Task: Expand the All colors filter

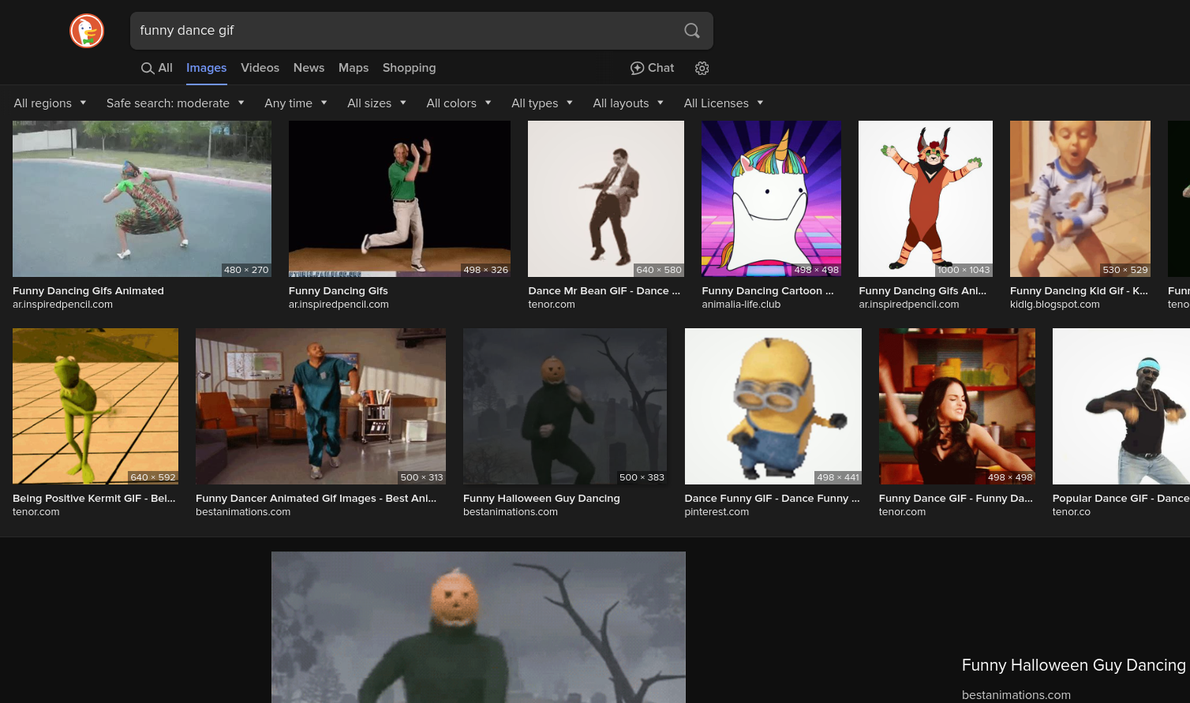Action: click(x=458, y=103)
